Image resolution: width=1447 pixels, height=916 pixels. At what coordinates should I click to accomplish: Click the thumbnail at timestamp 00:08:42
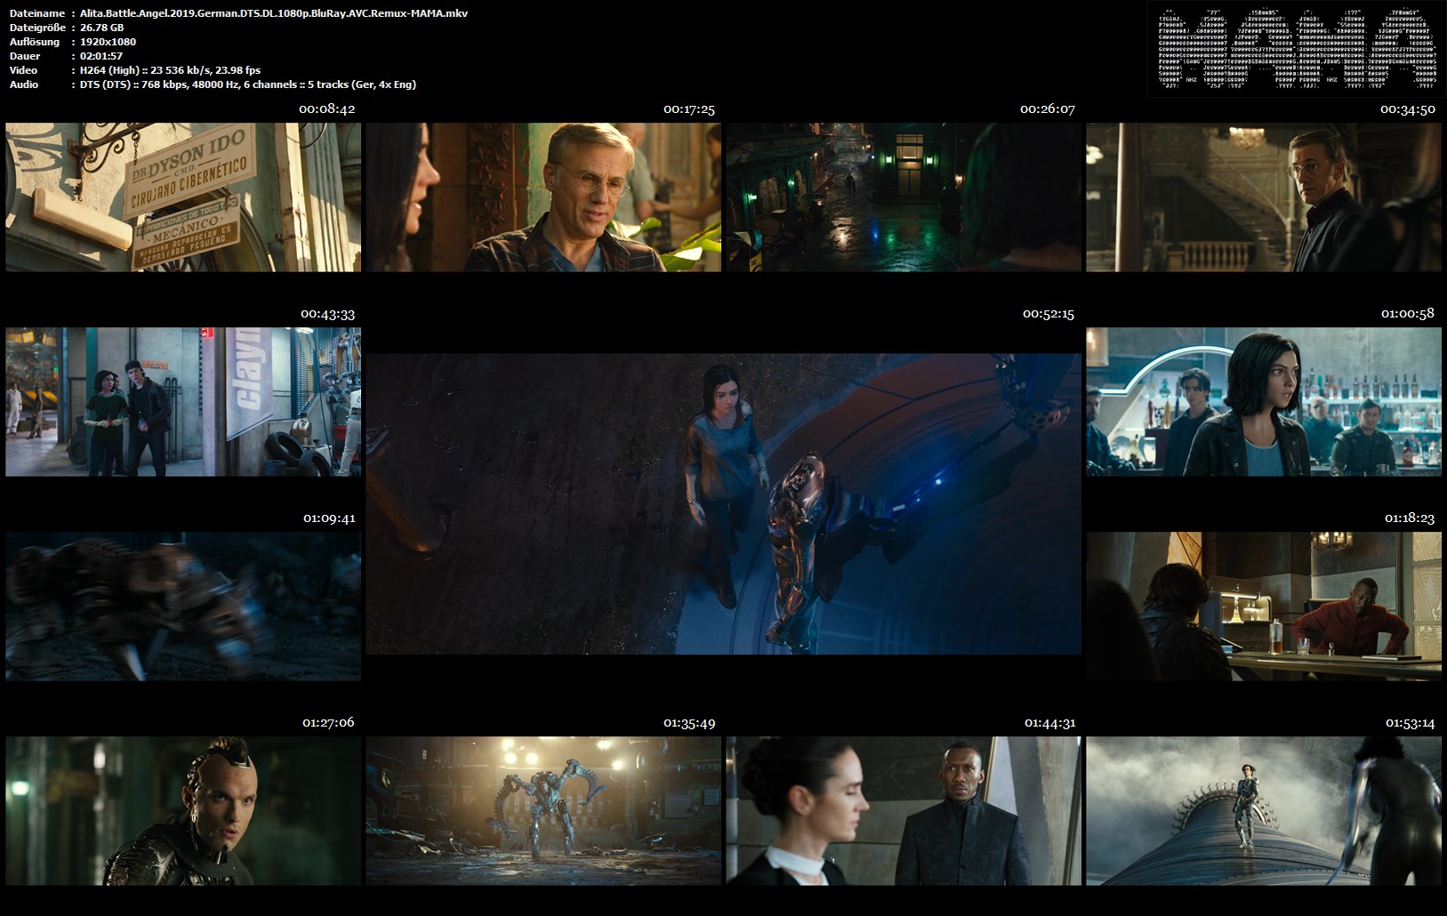point(183,197)
